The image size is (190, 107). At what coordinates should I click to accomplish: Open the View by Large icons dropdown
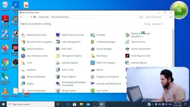(x=157, y=24)
